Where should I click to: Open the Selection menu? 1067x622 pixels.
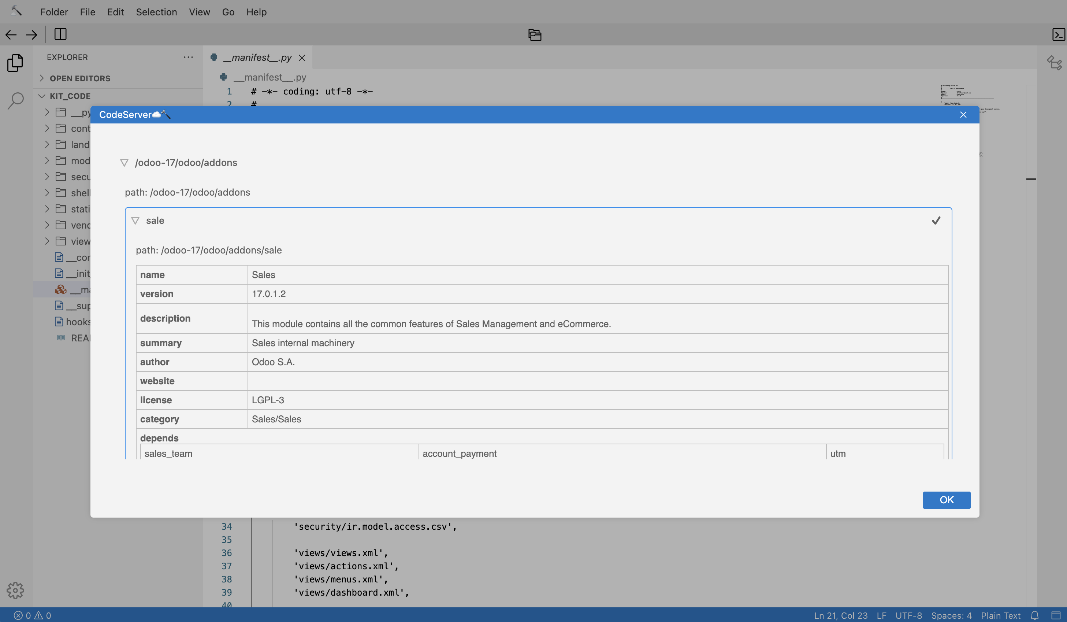coord(156,12)
